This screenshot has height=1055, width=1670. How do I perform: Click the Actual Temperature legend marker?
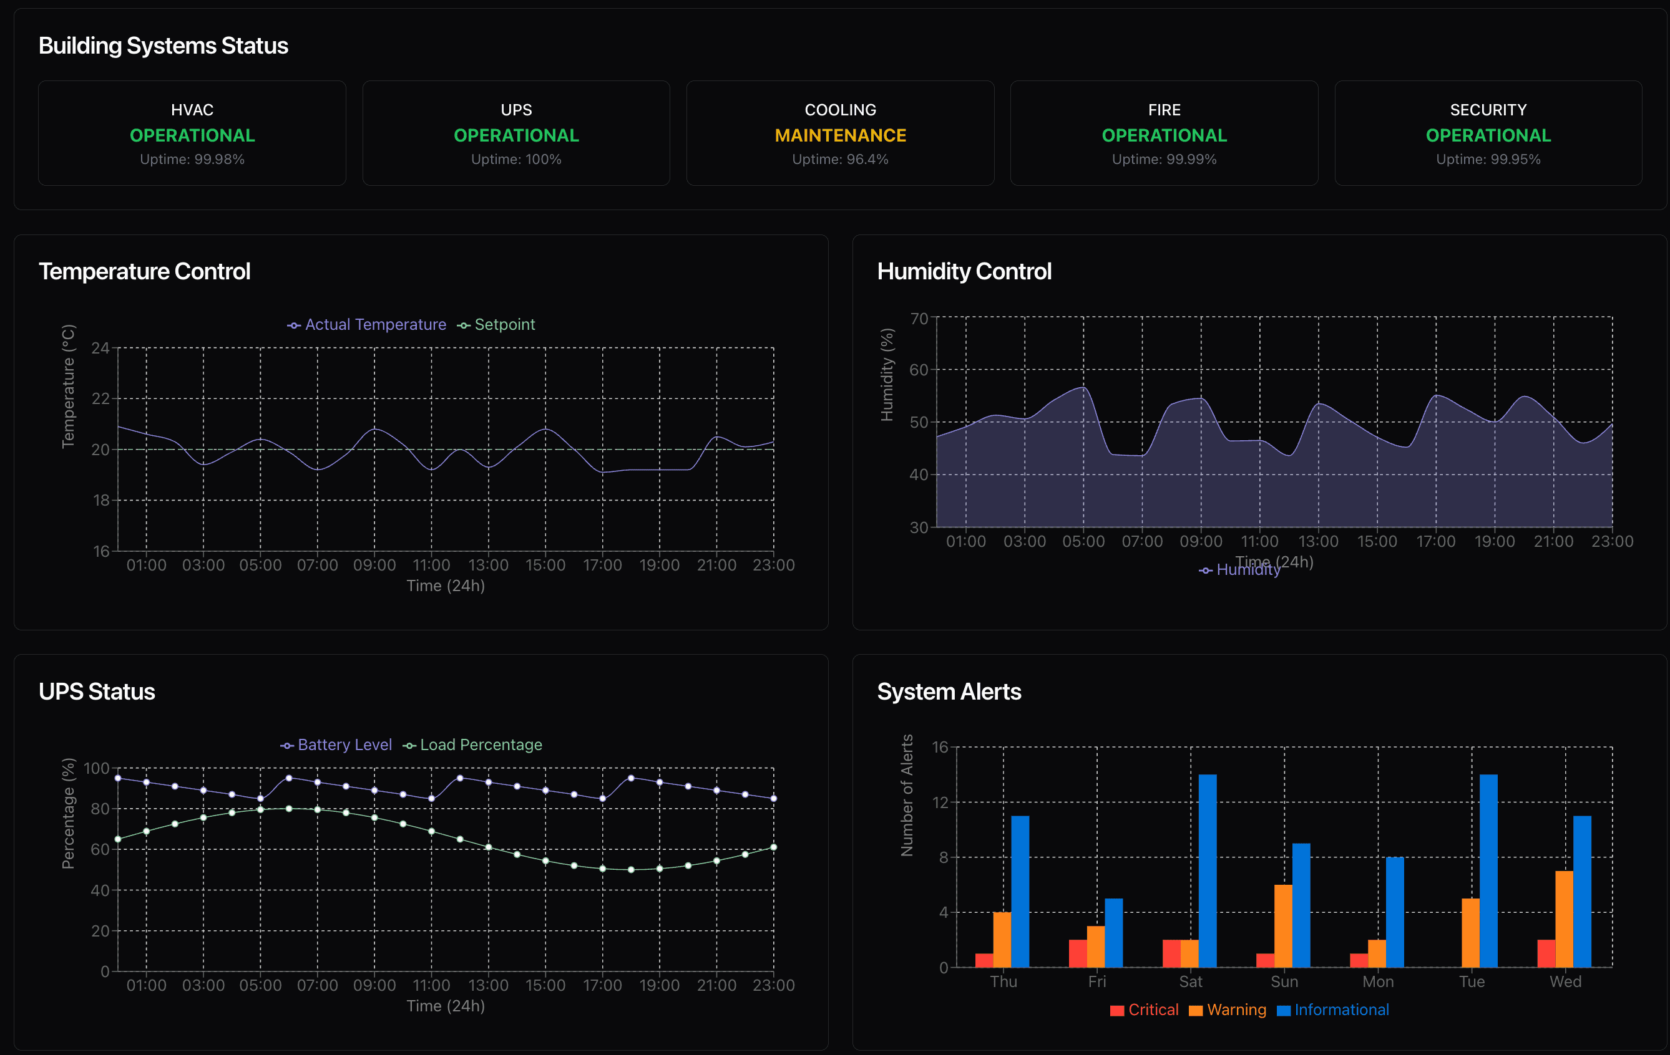tap(294, 324)
